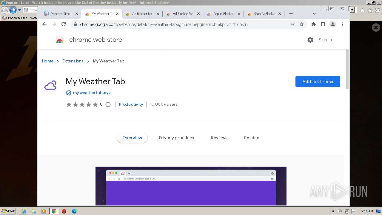Screen dimensions: 382x215
Task: Open the Chrome three-dot menu
Action: [342, 24]
